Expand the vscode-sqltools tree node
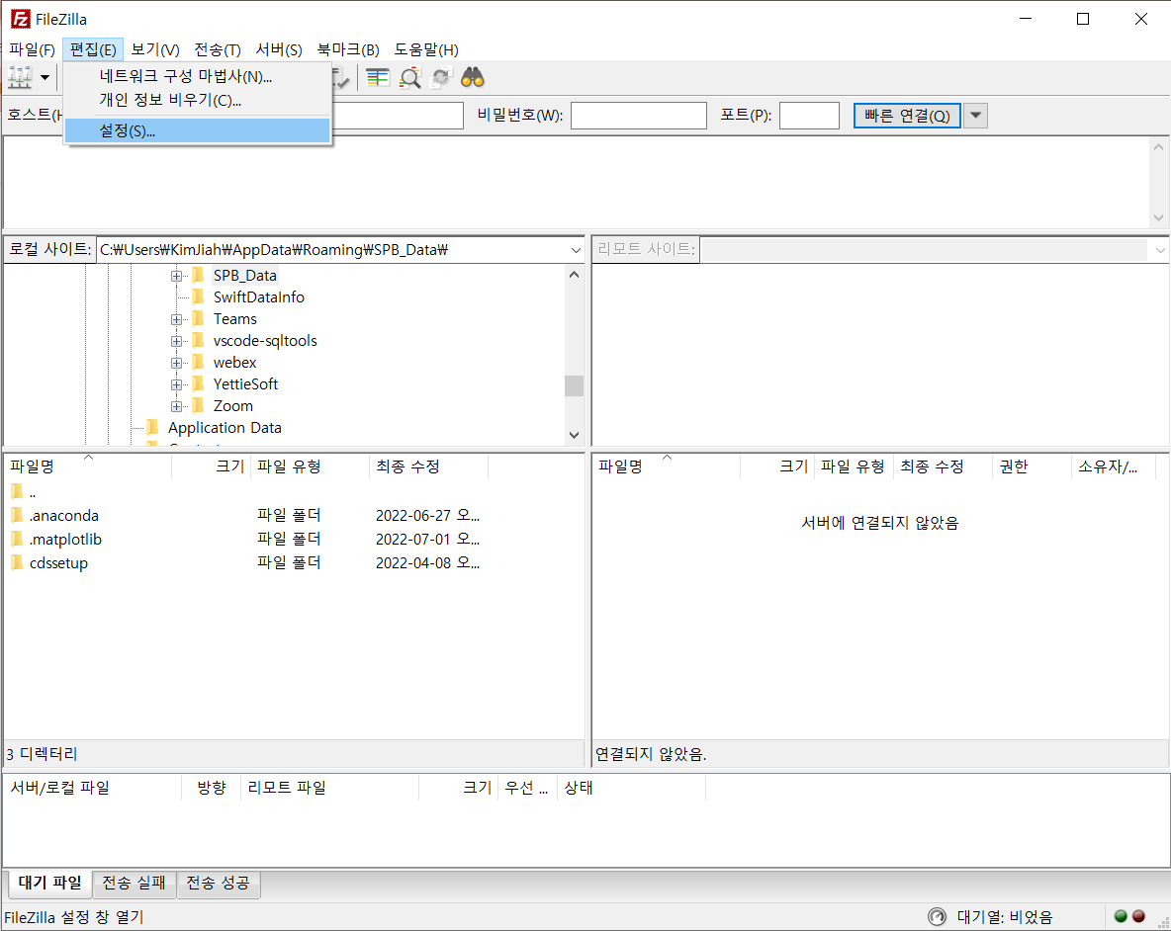 [x=176, y=341]
